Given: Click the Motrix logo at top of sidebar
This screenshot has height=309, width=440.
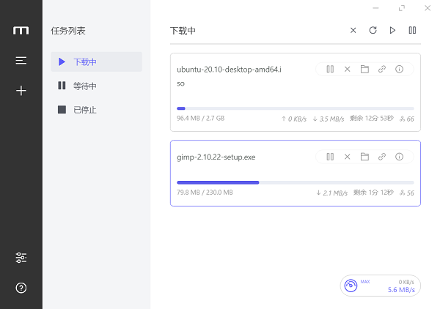Looking at the screenshot, I should (x=21, y=30).
